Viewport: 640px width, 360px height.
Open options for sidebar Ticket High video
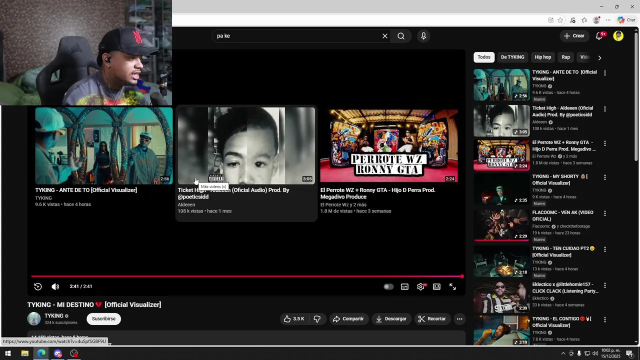605,109
